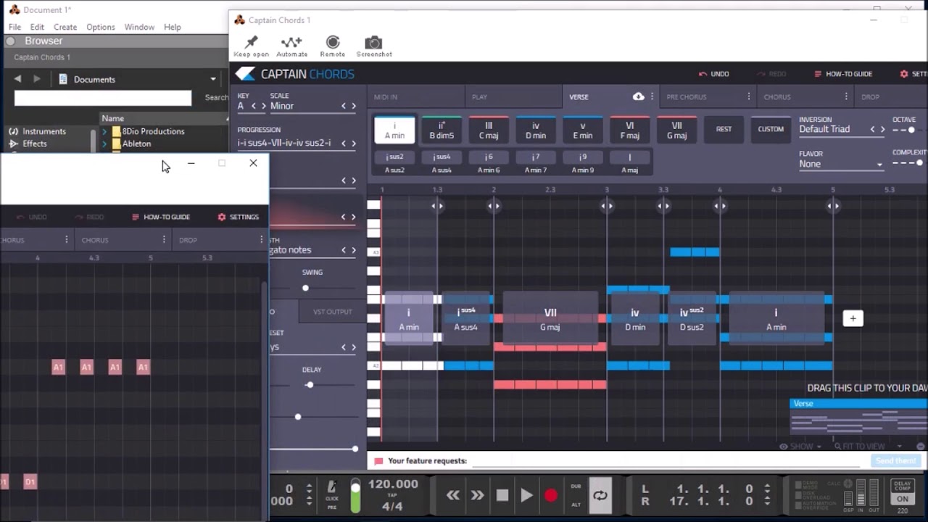Screen dimensions: 928x522
Task: Click the Captain Chords logo
Action: [295, 74]
